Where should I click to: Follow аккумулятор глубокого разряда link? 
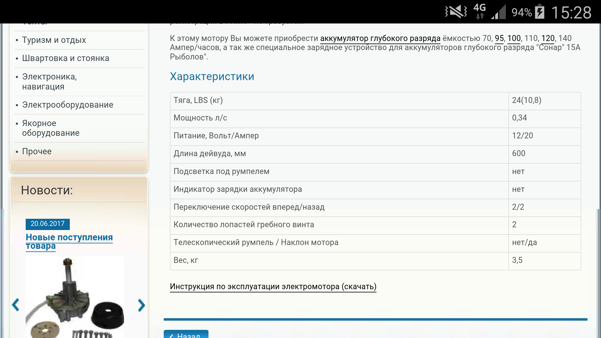pyautogui.click(x=380, y=38)
